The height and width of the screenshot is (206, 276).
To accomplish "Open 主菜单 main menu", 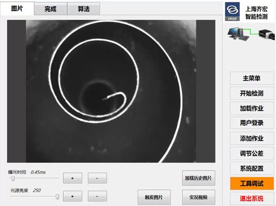I will [252, 78].
